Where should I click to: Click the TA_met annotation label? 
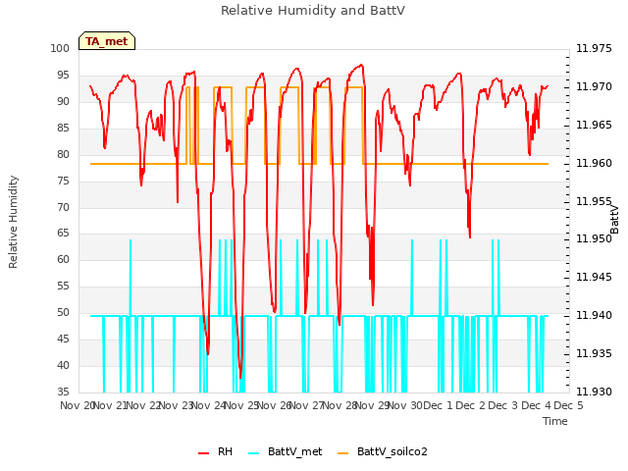[107, 41]
